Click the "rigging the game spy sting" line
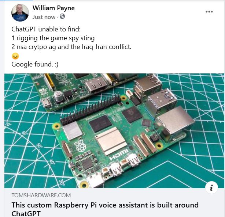This screenshot has width=225, height=217. [53, 38]
